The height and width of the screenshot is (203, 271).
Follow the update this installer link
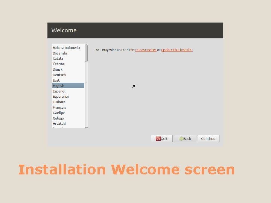(x=177, y=50)
